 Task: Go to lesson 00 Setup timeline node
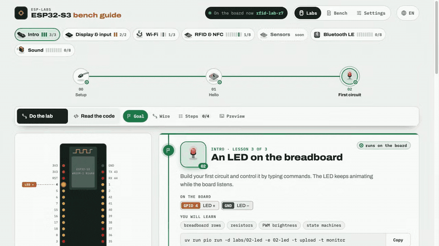click(81, 76)
